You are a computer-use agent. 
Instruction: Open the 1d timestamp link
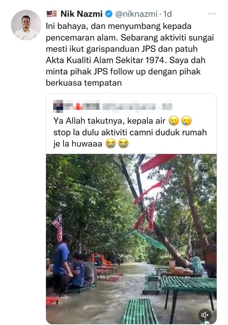pos(168,14)
